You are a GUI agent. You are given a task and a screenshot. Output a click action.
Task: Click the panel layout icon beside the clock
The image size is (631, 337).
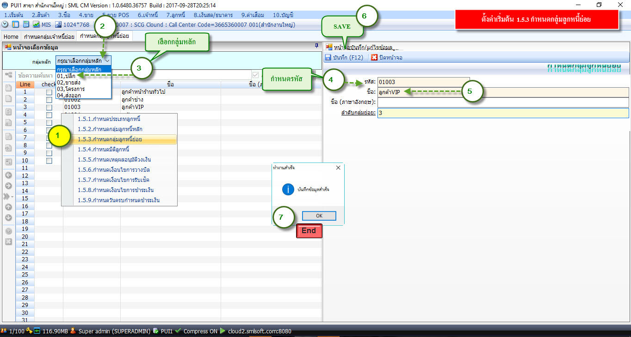pos(15,24)
